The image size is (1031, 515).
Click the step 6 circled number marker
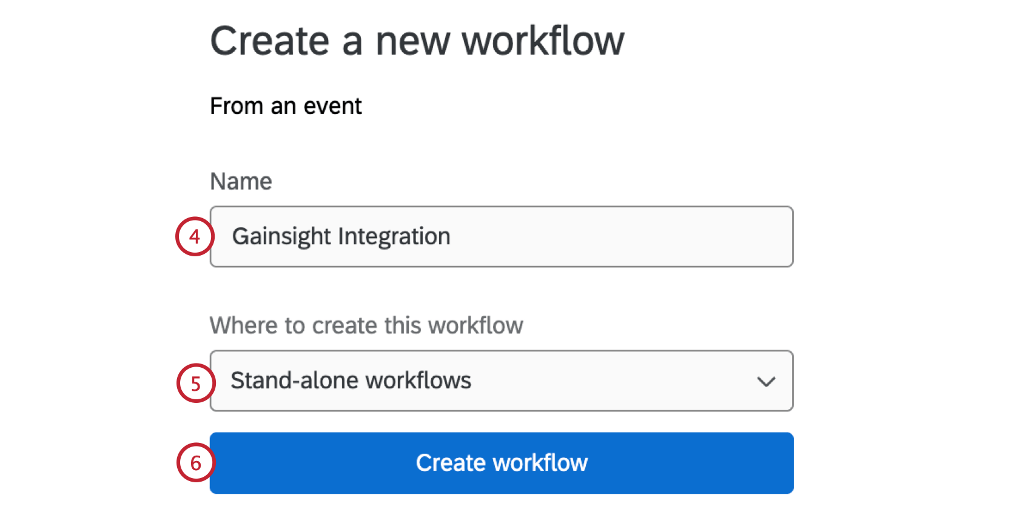click(x=196, y=463)
